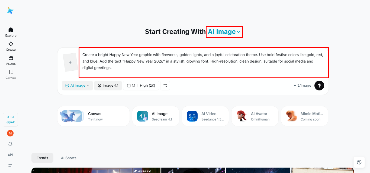Open the Mimic Motion Coming soon card

point(304,116)
